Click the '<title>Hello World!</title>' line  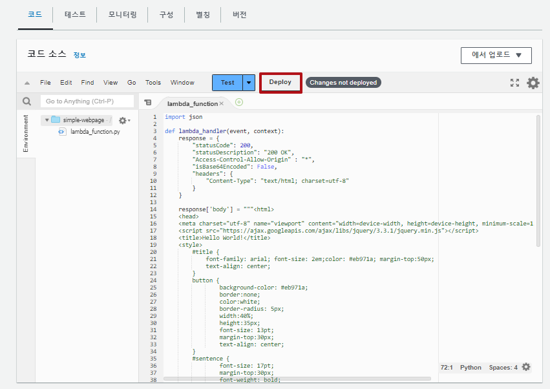point(224,237)
